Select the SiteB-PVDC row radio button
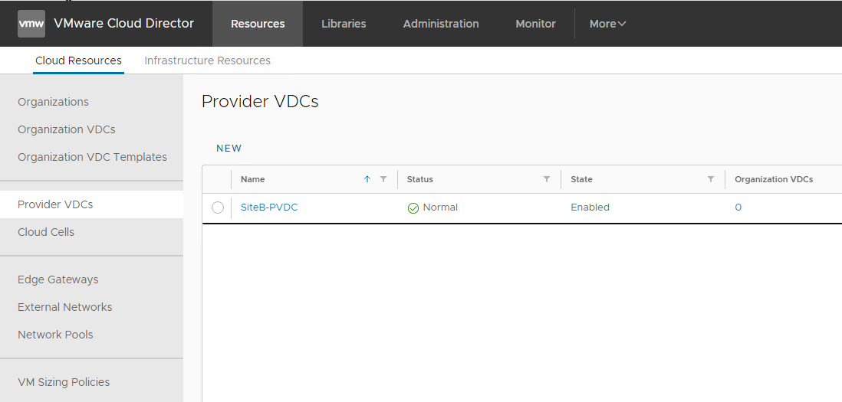 pos(218,208)
